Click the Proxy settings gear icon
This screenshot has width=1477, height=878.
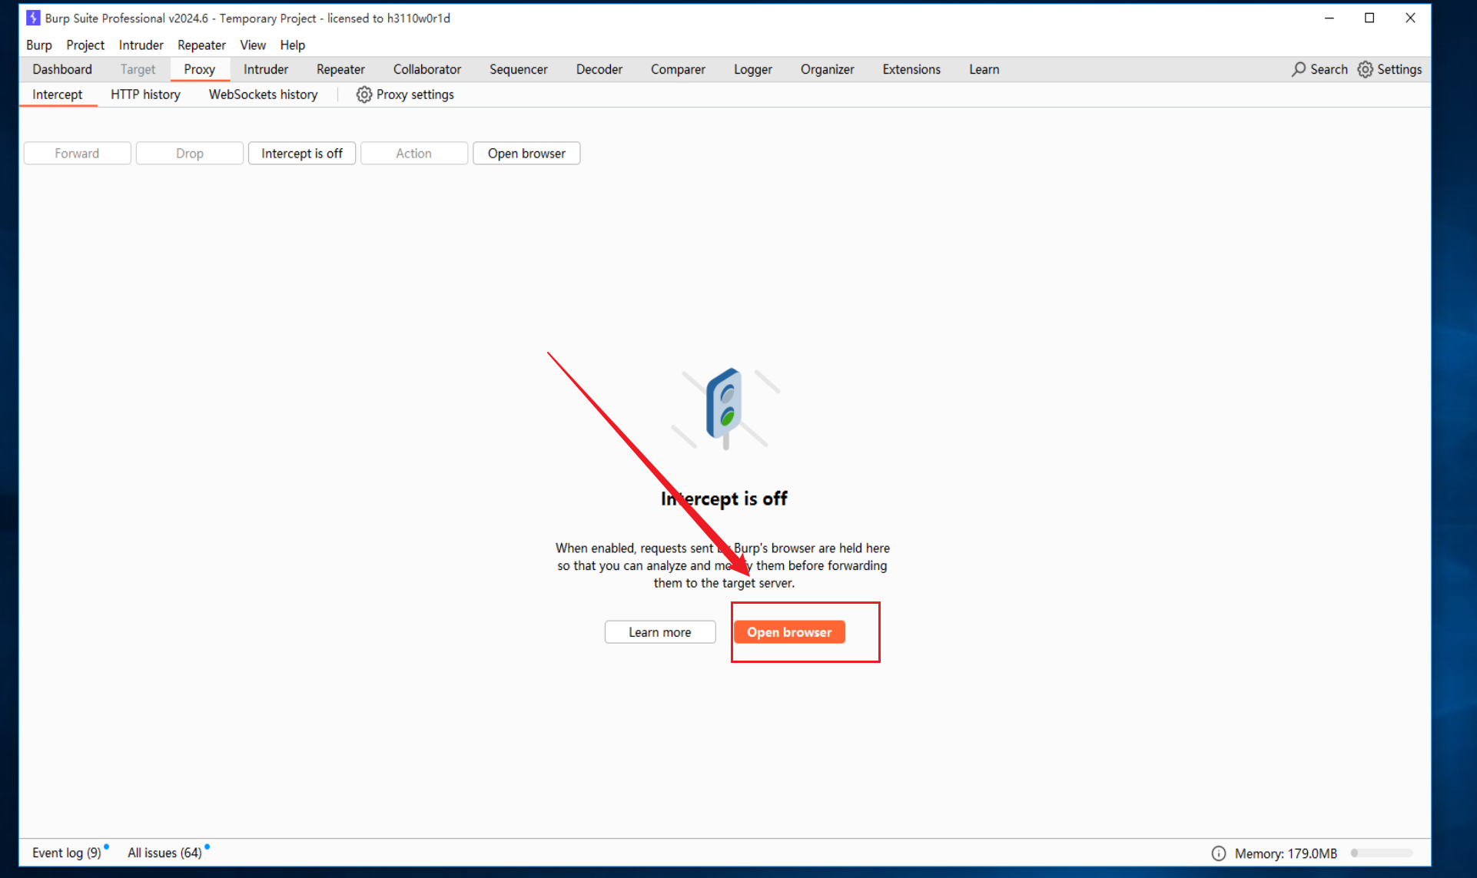click(363, 94)
